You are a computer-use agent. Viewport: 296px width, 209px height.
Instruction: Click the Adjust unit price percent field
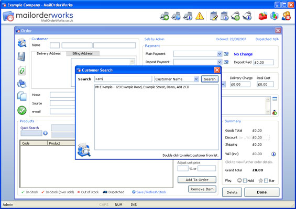183,168
